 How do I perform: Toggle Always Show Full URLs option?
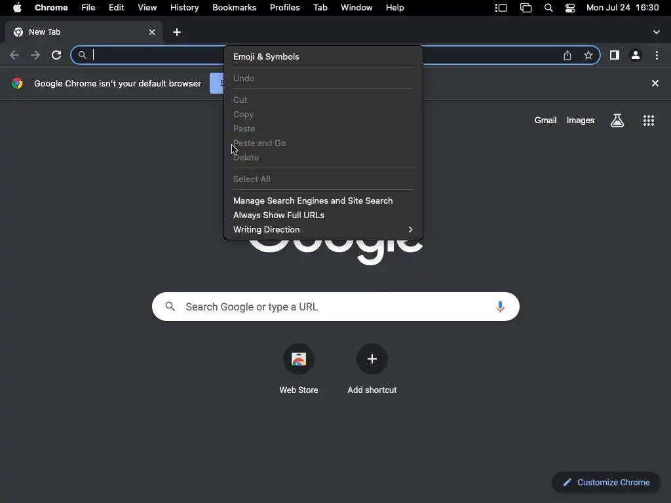click(323, 215)
